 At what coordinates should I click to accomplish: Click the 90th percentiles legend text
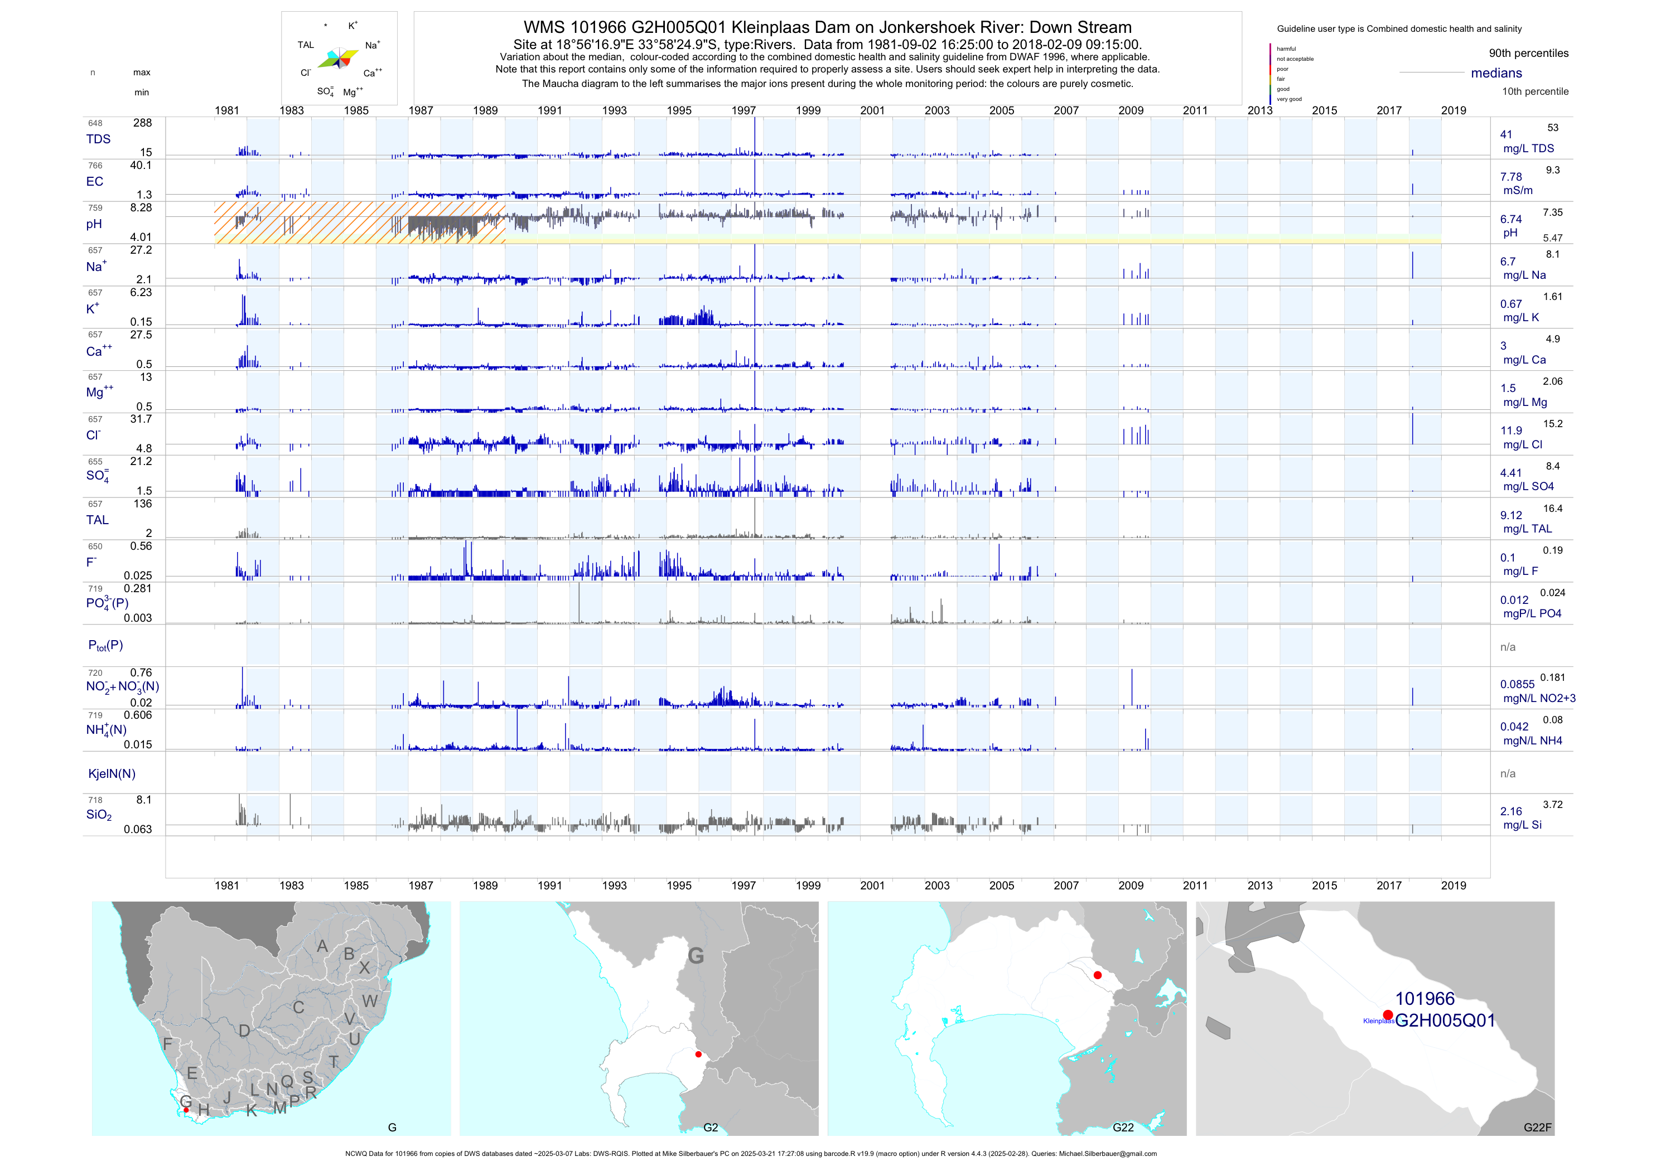(x=1528, y=54)
